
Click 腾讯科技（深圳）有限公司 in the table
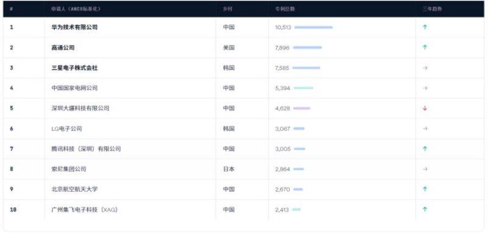[x=86, y=149]
